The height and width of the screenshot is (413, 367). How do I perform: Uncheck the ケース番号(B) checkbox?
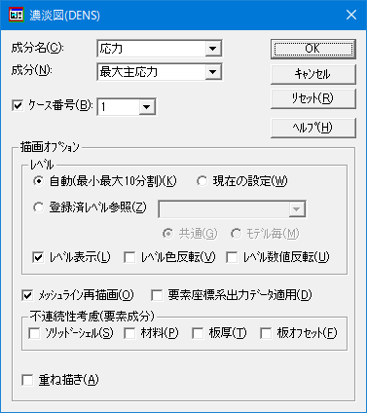pyautogui.click(x=18, y=105)
